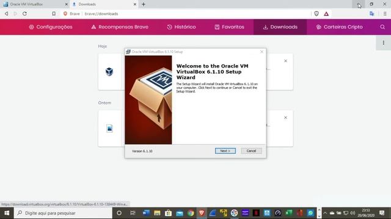Reload the current page
This screenshot has width=391, height=219.
24,13
